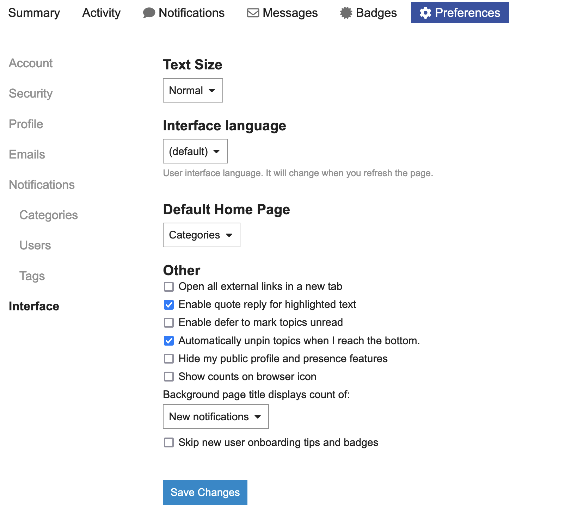Uncheck Enable quote reply for highlighted text
Screen dimensions: 571x508
pos(169,305)
